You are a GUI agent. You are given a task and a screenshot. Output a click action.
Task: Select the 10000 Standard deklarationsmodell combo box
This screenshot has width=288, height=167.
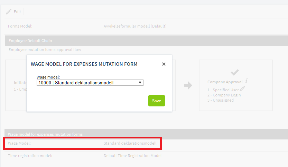[x=90, y=83]
